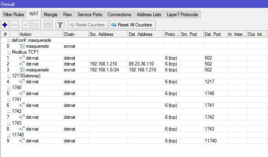Open the funnel Filter icon
Screen dimensions: 268x157
[x=60, y=25]
